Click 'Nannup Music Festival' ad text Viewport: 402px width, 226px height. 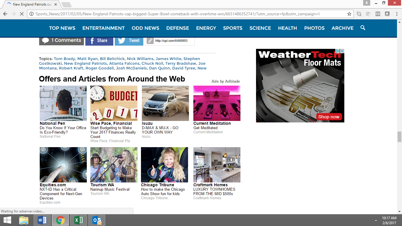110,190
